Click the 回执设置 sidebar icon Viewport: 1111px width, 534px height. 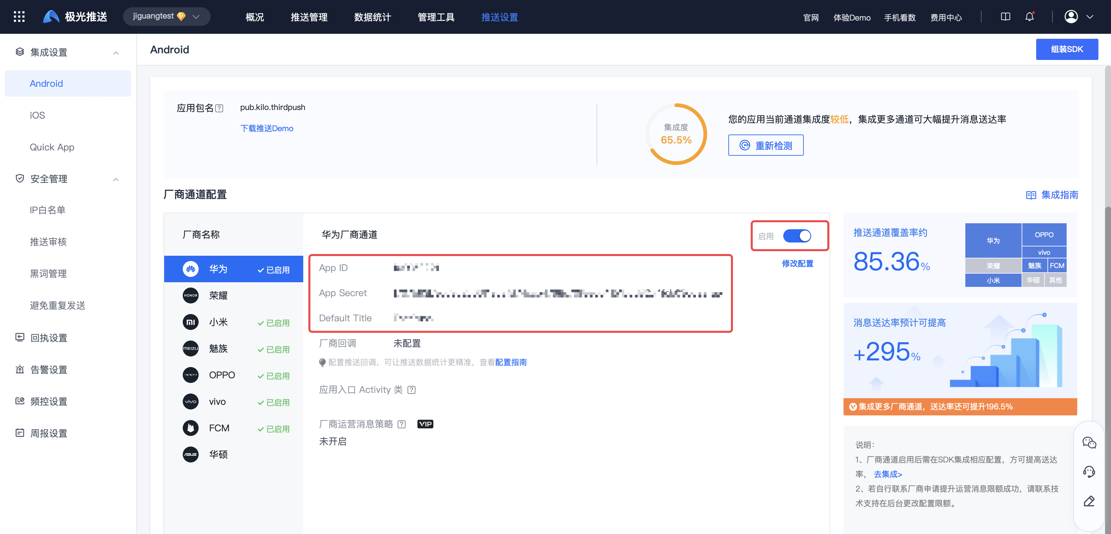click(20, 337)
